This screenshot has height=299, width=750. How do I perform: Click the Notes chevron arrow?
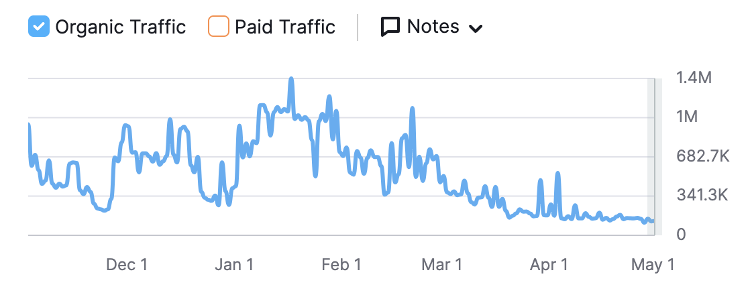[x=475, y=29]
